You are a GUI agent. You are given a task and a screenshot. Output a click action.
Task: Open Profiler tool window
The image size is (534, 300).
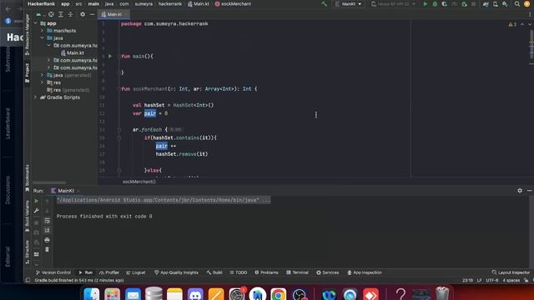tap(109, 272)
